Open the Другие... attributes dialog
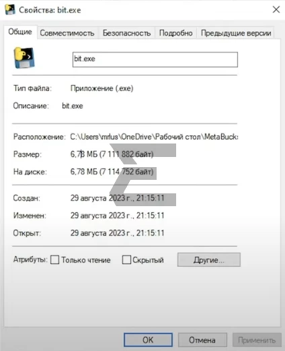285x351 pixels. tap(209, 260)
